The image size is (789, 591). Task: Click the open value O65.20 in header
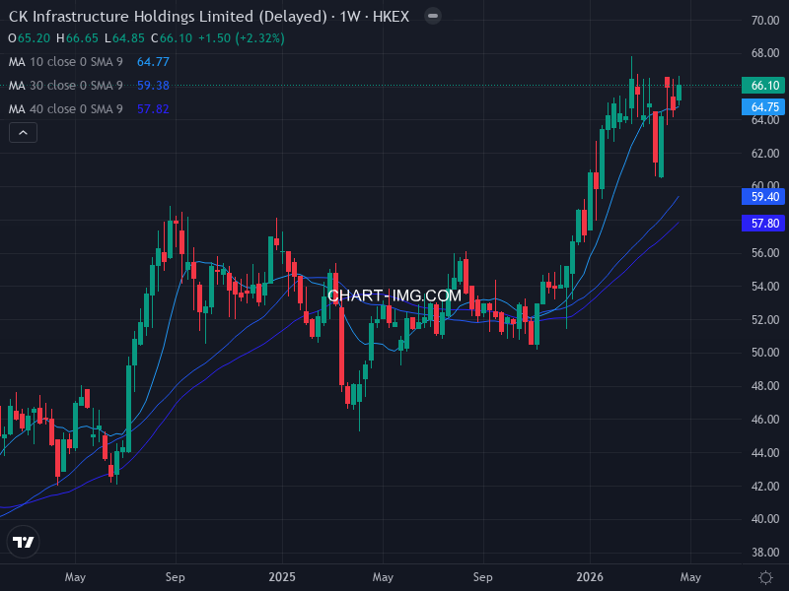30,38
